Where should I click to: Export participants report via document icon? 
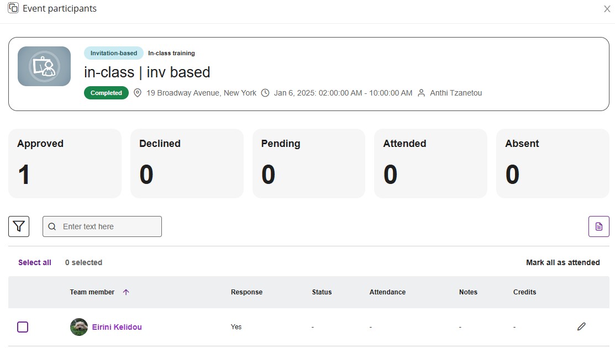tap(598, 226)
